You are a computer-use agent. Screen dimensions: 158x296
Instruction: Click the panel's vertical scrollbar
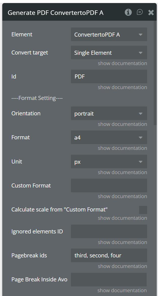(155, 73)
